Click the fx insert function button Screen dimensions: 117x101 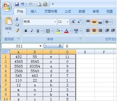[60, 46]
